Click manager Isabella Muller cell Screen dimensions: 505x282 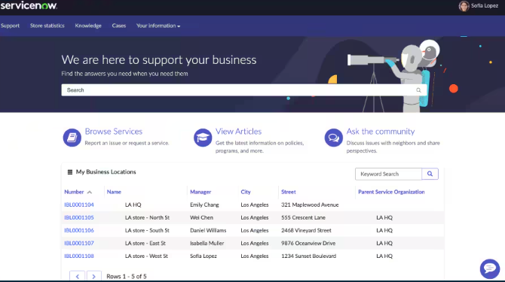[207, 243]
